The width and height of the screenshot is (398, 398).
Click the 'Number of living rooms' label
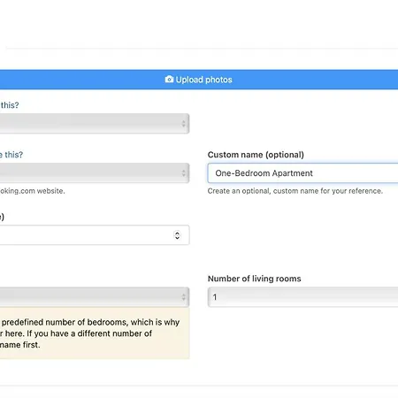pos(255,279)
